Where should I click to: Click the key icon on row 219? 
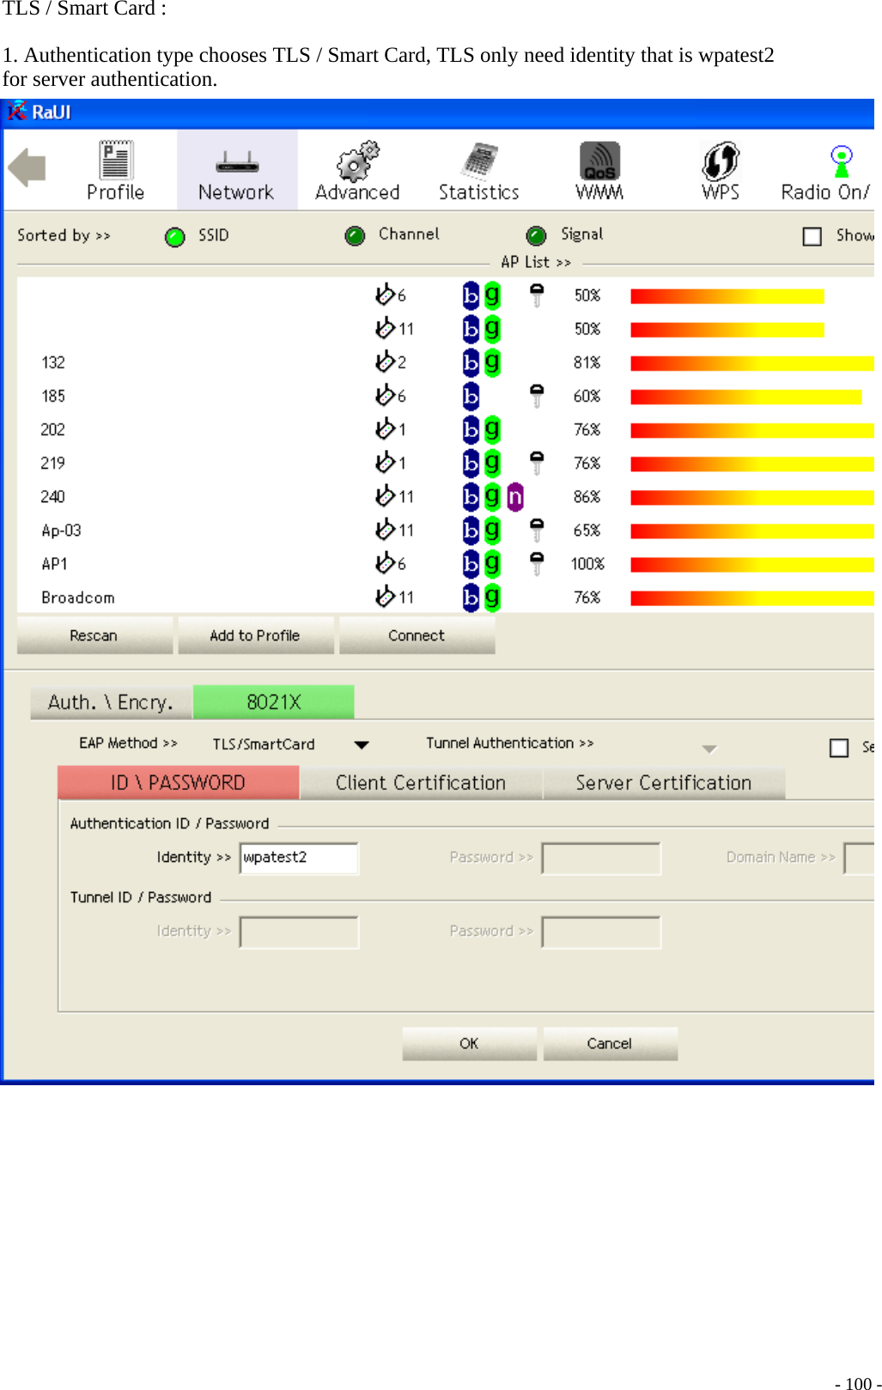tap(537, 462)
